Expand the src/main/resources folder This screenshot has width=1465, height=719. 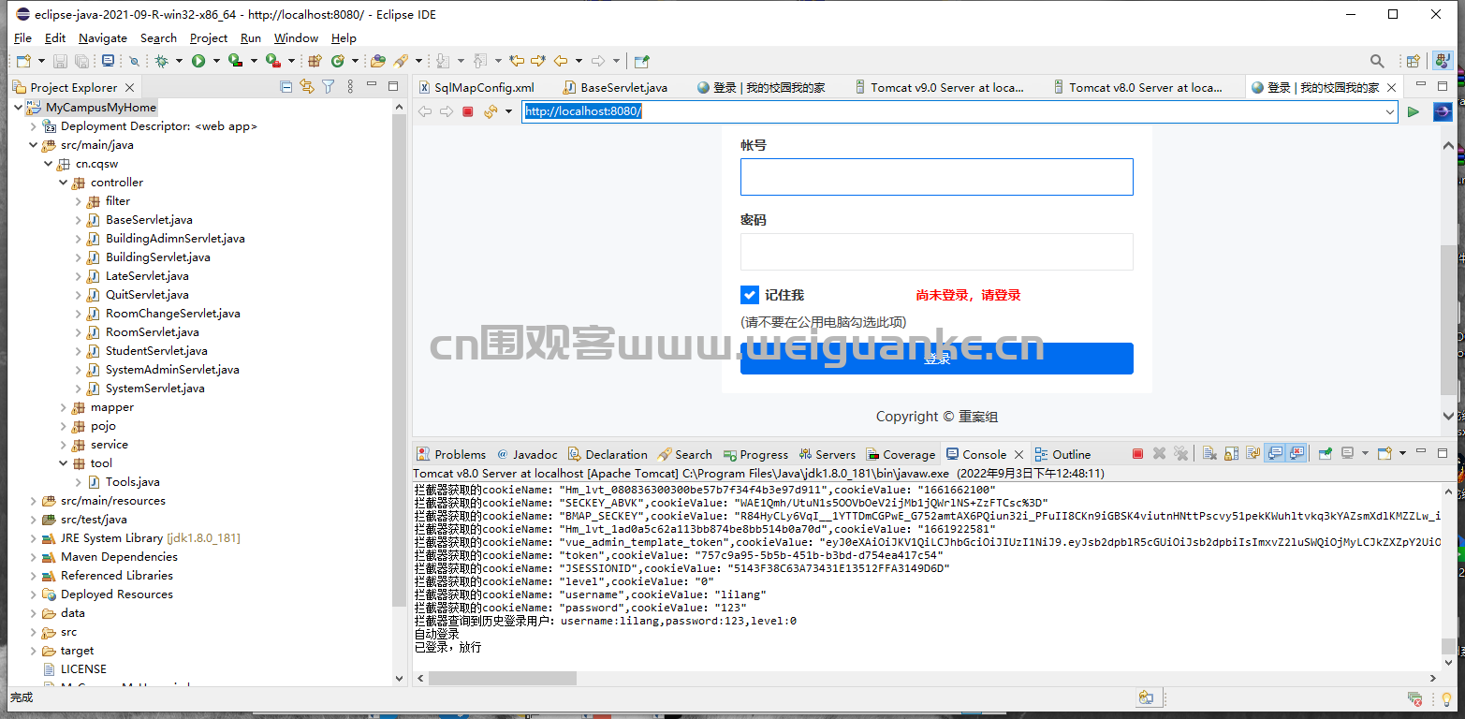[33, 501]
